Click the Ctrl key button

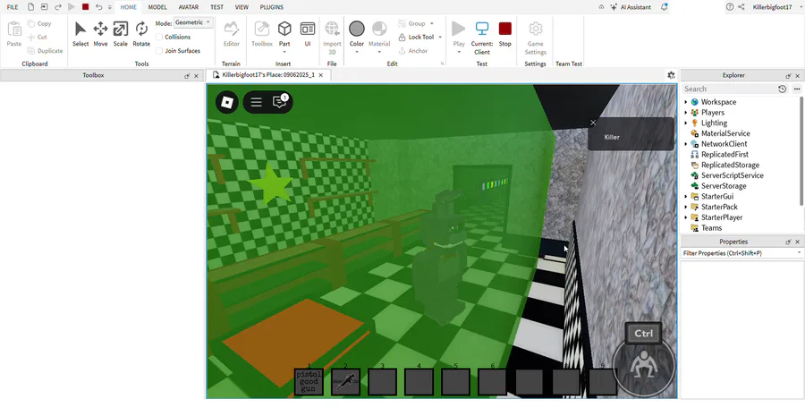pyautogui.click(x=643, y=334)
